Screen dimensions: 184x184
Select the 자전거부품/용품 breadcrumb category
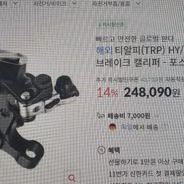click(111, 4)
